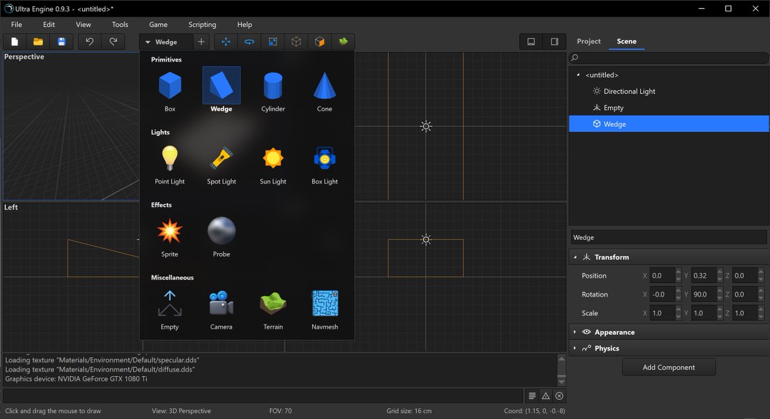The image size is (770, 419).
Task: Adjust the Rotation X stepper arrows
Action: 678,294
